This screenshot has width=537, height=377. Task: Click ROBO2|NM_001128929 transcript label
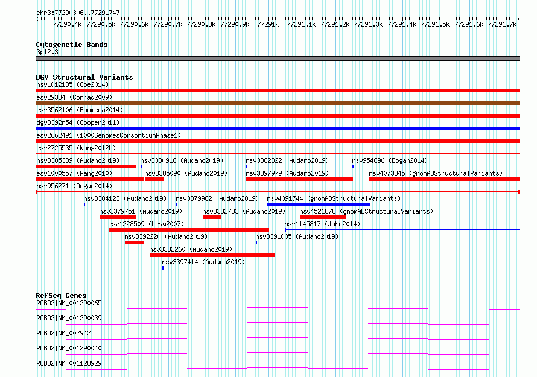tap(69, 363)
